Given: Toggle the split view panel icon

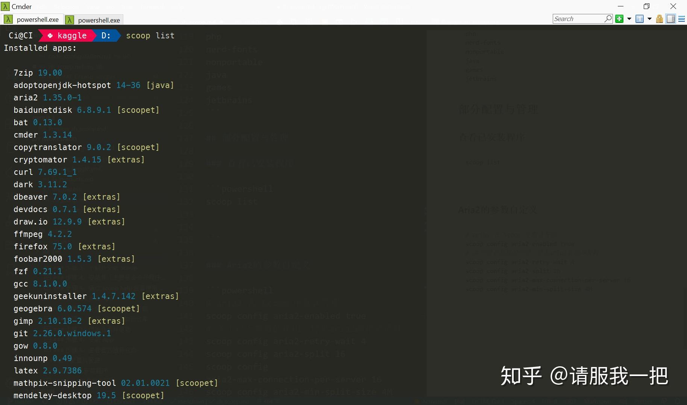Looking at the screenshot, I should 670,18.
